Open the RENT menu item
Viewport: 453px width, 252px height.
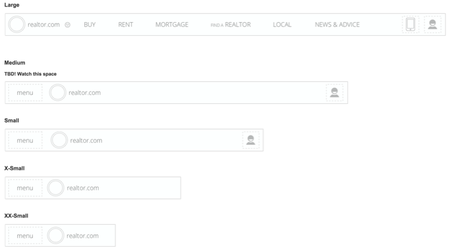coord(126,25)
